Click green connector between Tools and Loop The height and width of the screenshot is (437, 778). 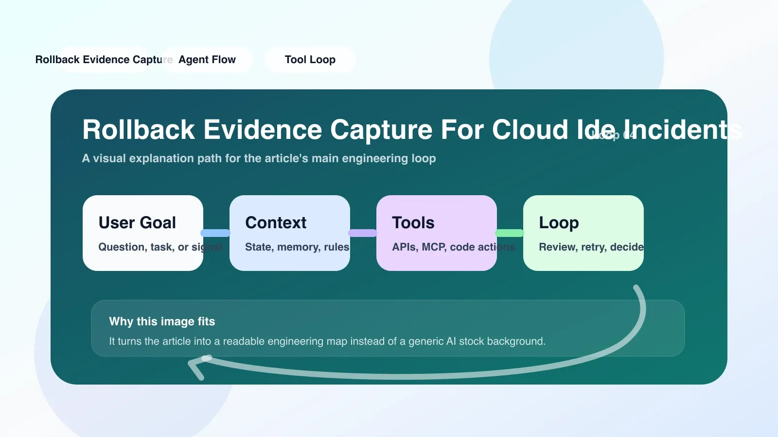[510, 233]
